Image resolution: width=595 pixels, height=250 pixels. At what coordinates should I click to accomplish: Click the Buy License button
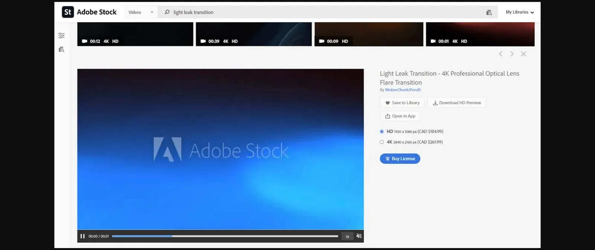pyautogui.click(x=400, y=159)
